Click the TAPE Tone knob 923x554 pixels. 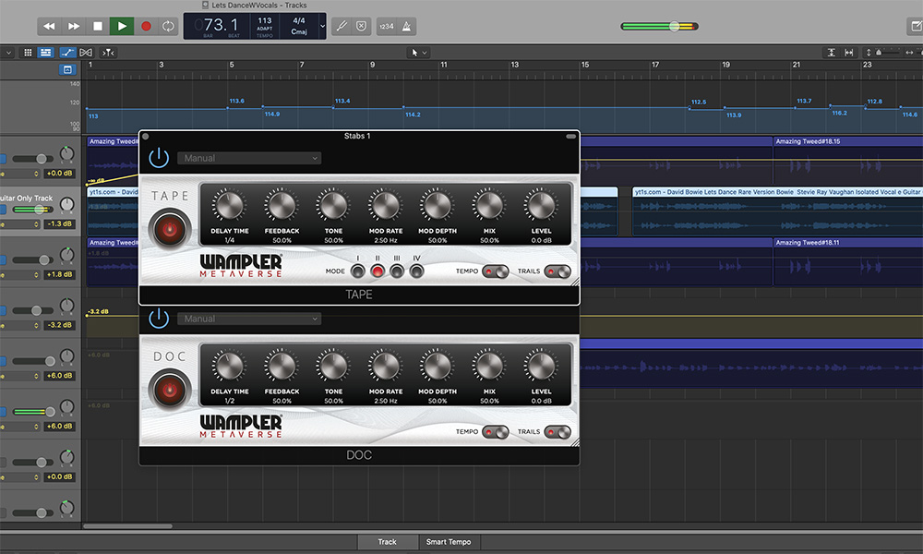[333, 206]
